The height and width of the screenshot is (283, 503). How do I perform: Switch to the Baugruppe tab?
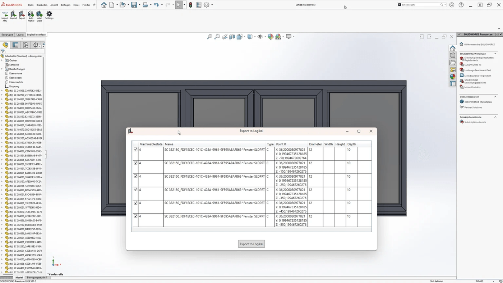7,35
